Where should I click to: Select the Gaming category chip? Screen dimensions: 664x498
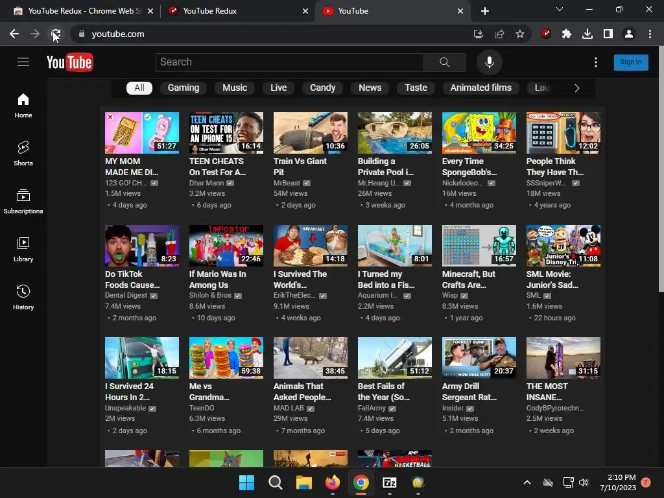click(x=184, y=88)
